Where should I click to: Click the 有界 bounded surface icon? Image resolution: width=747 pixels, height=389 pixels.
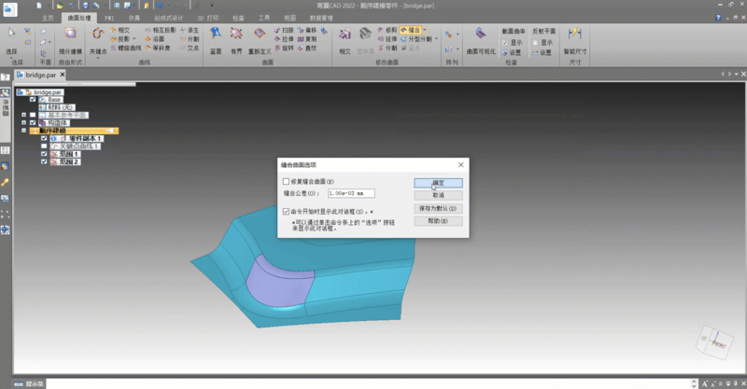[x=236, y=41]
